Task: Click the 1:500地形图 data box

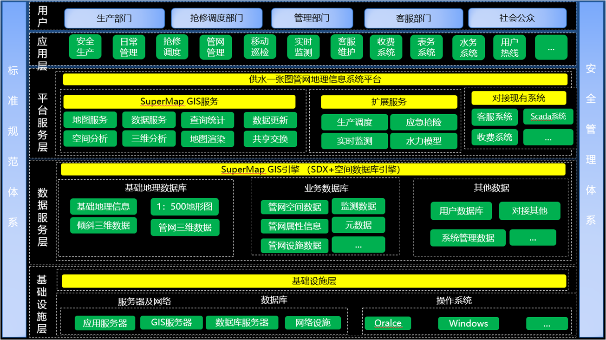Action: click(x=184, y=207)
